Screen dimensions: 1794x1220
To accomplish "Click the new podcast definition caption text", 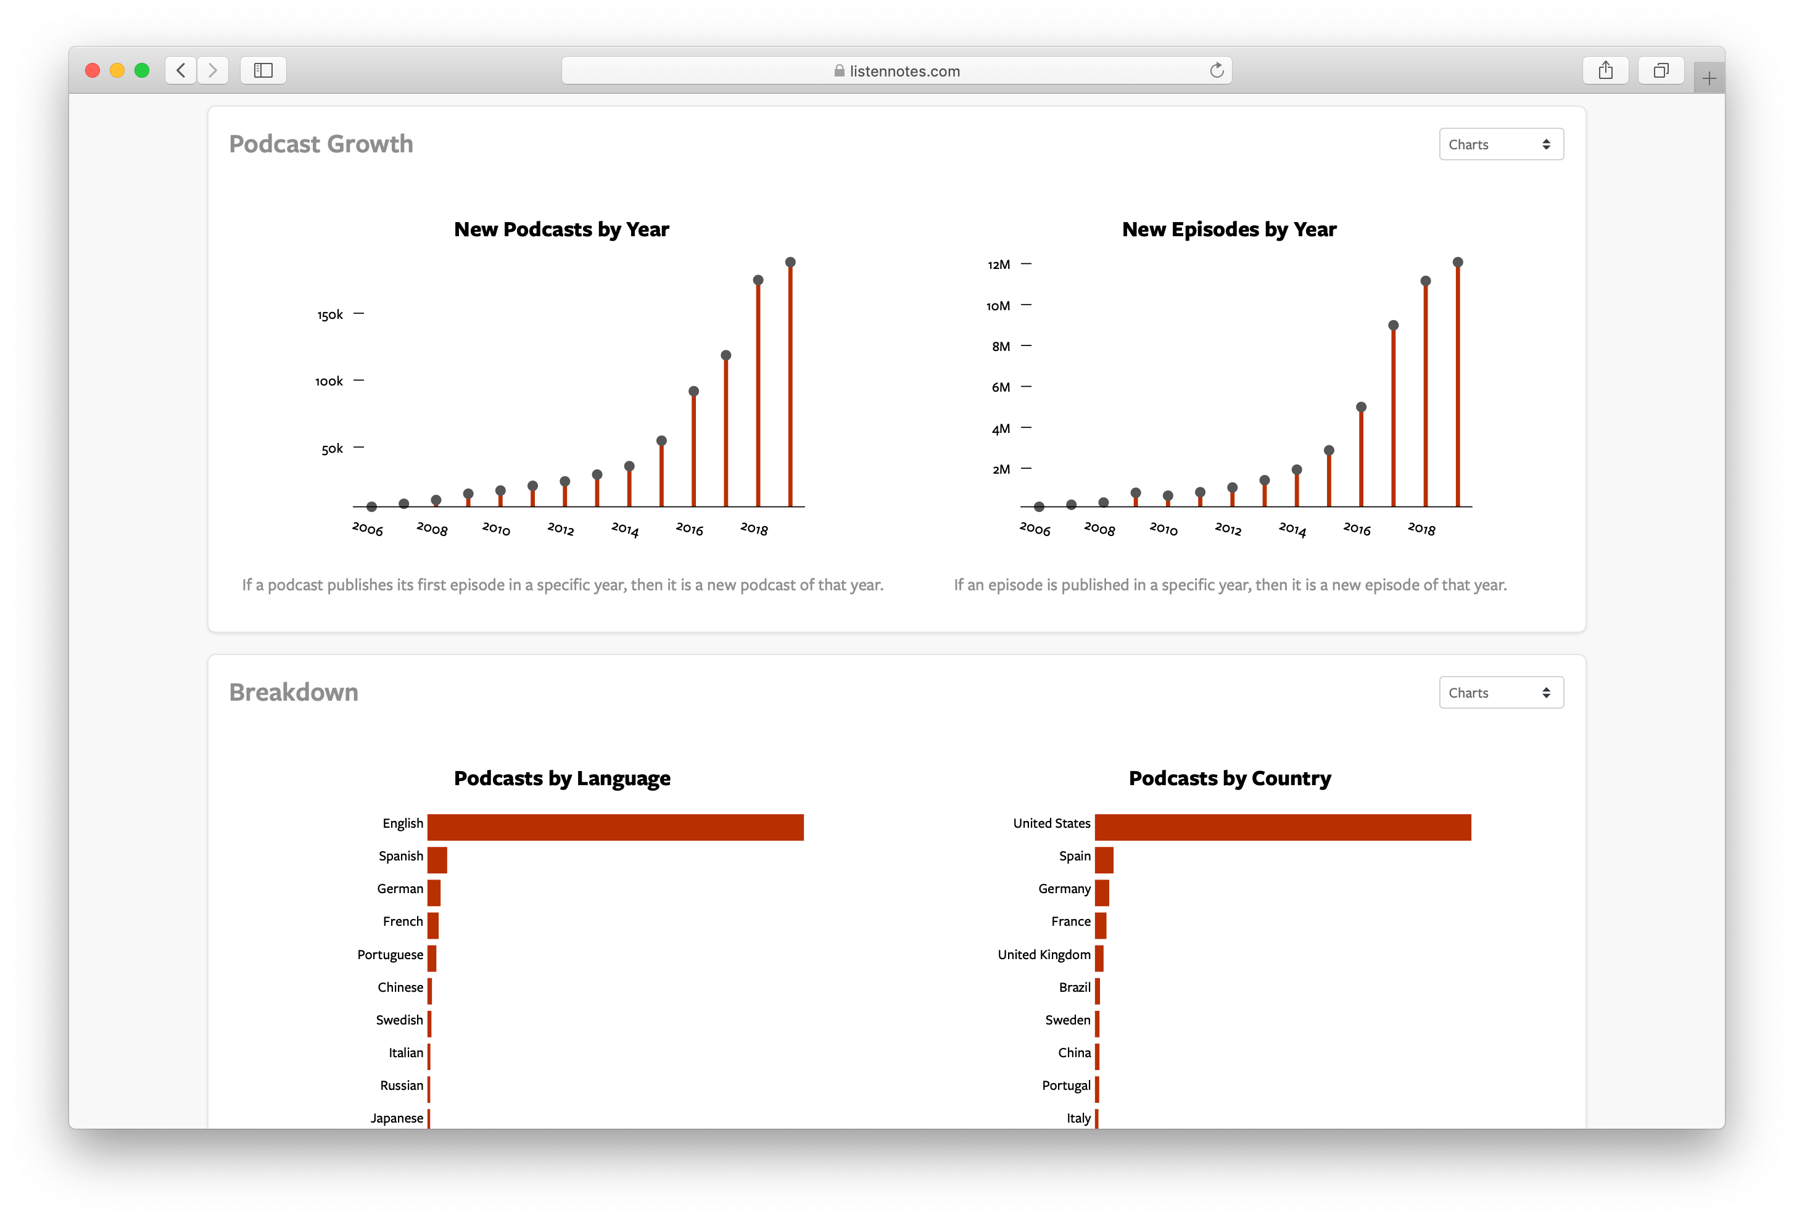I will pos(563,585).
